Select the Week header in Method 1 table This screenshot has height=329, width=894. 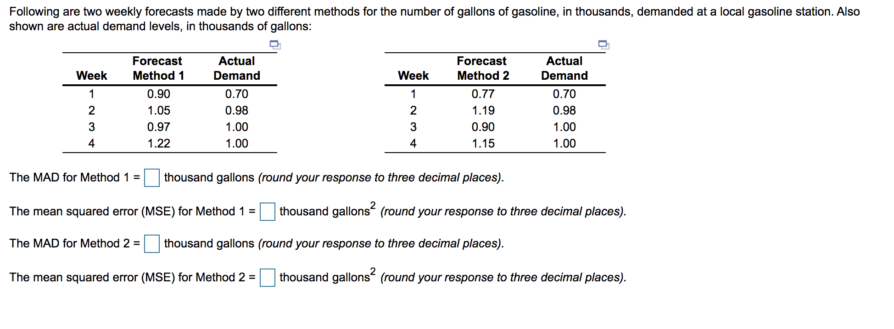(92, 75)
